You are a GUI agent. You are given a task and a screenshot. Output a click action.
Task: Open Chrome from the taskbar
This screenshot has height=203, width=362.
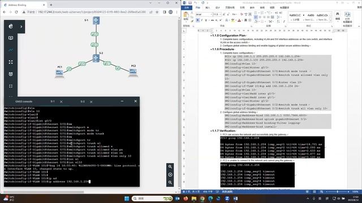(202, 198)
